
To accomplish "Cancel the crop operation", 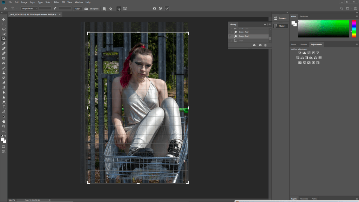I will tap(160, 8).
